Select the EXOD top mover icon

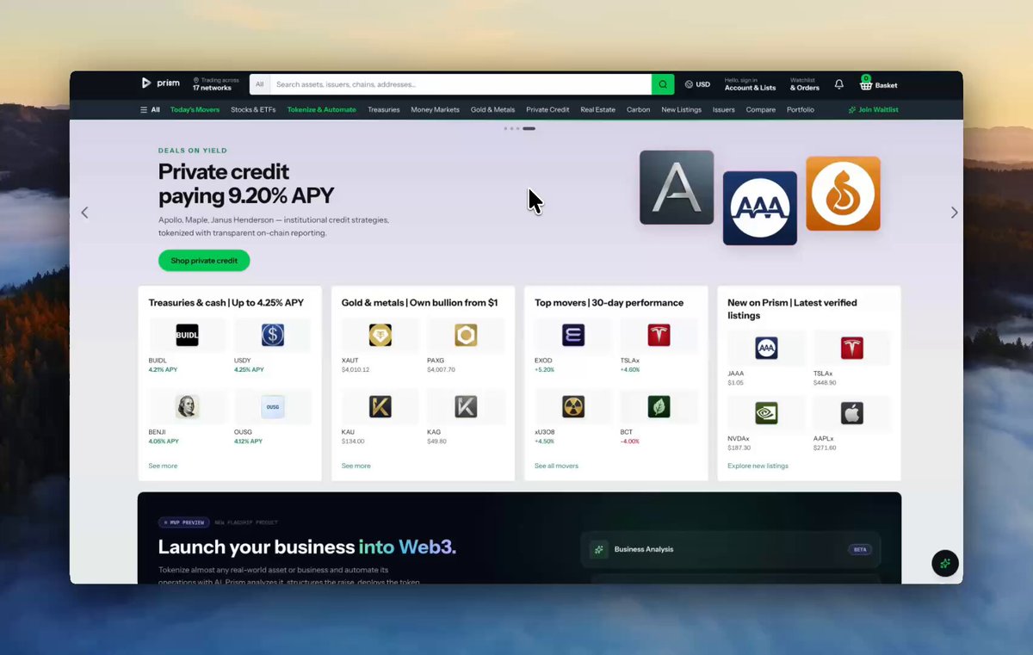573,335
